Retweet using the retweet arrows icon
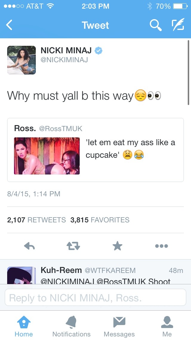 (x=73, y=246)
